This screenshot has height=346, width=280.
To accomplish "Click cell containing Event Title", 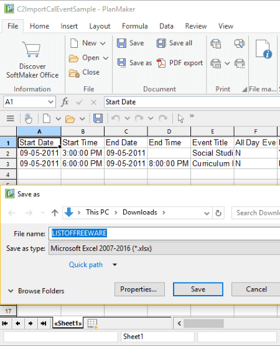I will (x=212, y=142).
